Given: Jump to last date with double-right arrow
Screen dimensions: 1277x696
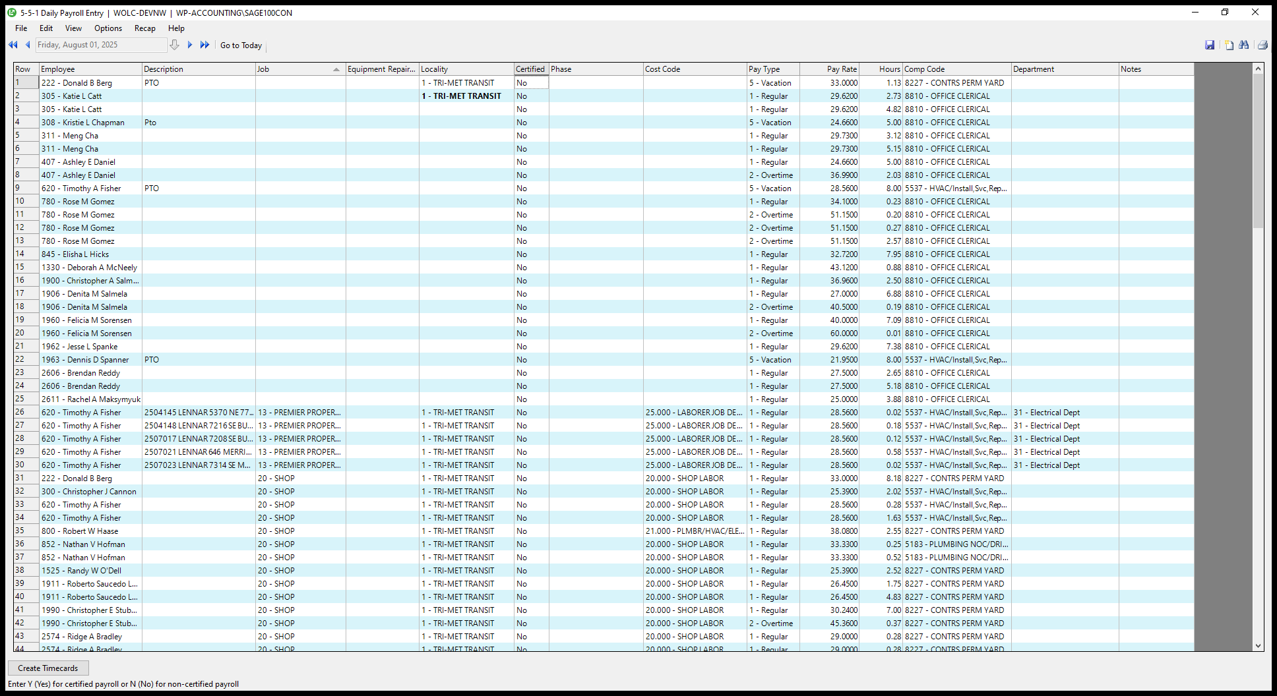Looking at the screenshot, I should 205,45.
